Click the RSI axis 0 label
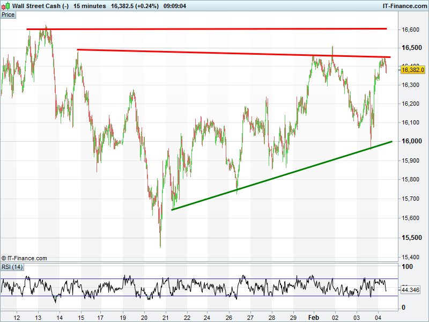Image resolution: width=429 pixels, height=322 pixels. tap(403, 308)
